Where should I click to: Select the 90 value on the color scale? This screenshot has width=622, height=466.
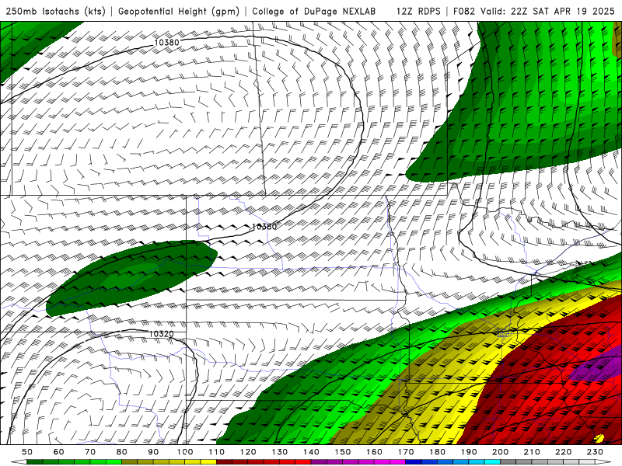(153, 452)
